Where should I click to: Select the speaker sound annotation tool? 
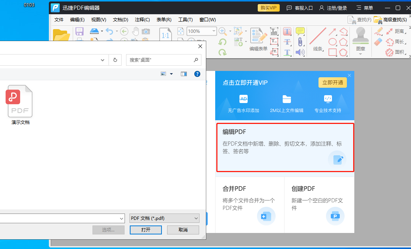coord(300,52)
